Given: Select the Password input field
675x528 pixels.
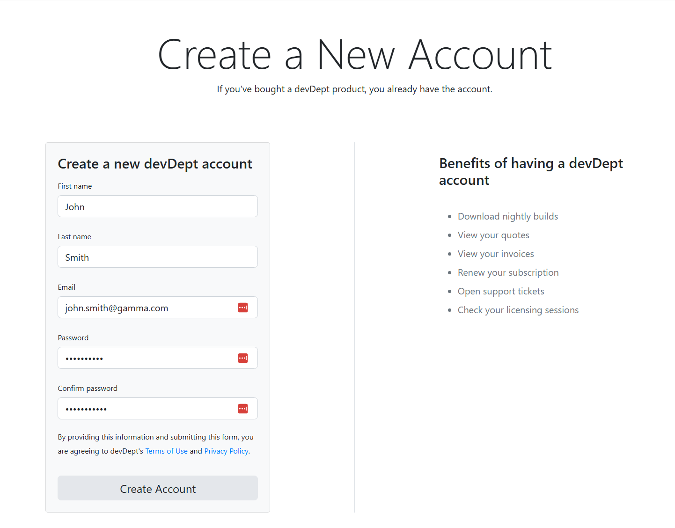Looking at the screenshot, I should point(158,358).
